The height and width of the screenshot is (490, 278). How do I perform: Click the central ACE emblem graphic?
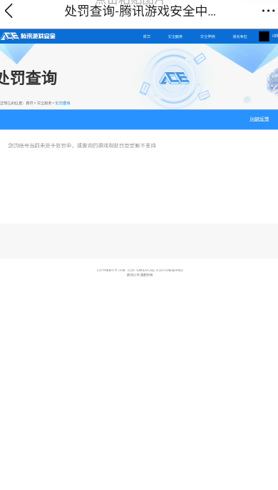click(x=174, y=78)
